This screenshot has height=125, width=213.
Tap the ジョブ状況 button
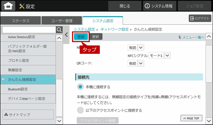195,6
